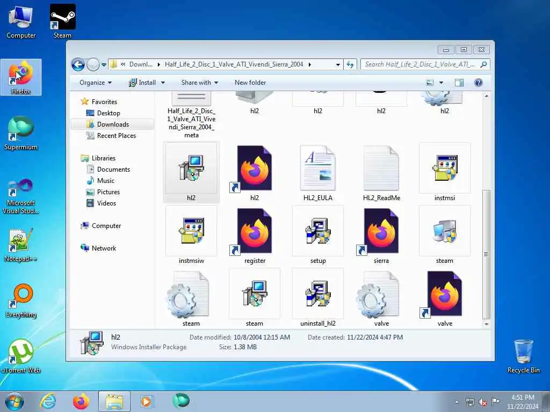Open the change view options dropdown arrow
Viewport: 550px width, 412px height.
coord(441,83)
